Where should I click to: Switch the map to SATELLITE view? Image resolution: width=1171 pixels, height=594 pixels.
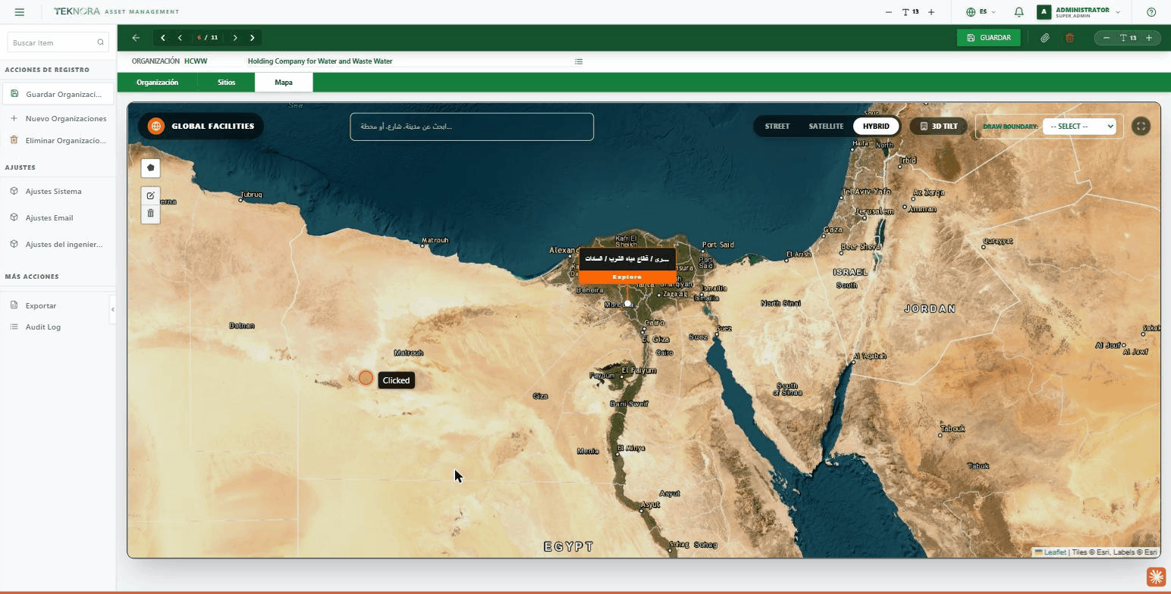tap(826, 127)
